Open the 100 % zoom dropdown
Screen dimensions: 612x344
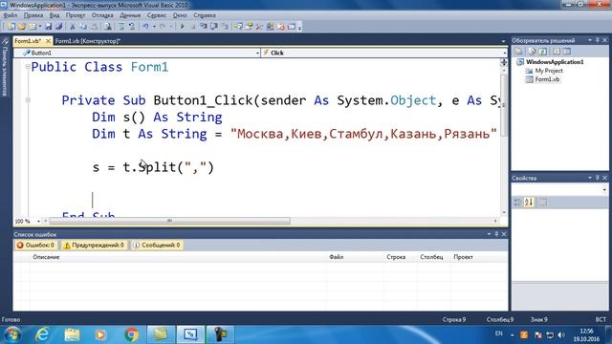coord(38,221)
